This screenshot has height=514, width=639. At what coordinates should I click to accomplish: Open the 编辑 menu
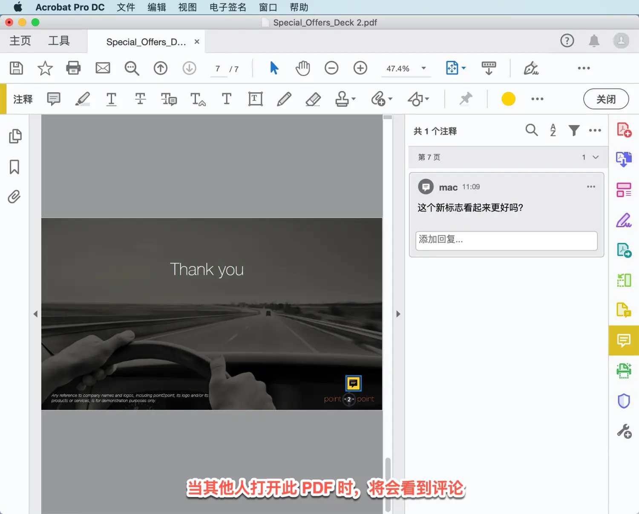157,7
